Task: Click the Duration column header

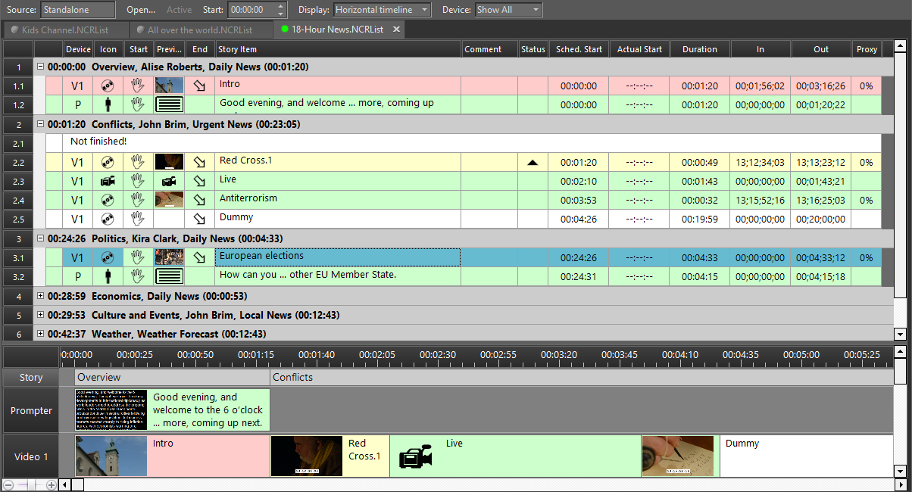Action: (x=699, y=49)
